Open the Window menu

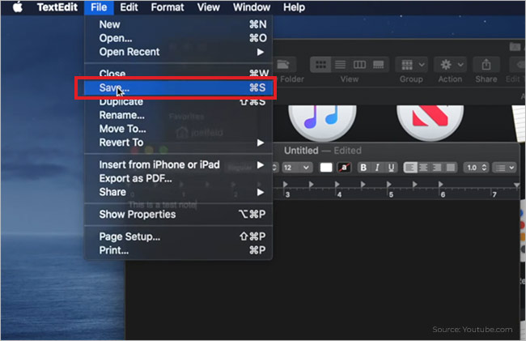252,7
